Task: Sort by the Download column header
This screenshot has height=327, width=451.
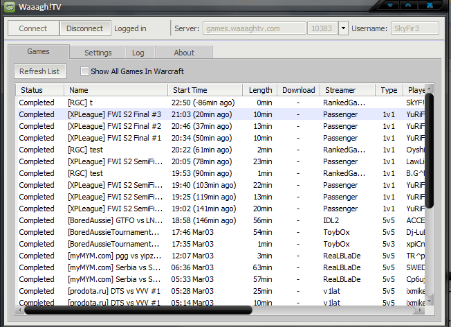Action: tap(299, 90)
